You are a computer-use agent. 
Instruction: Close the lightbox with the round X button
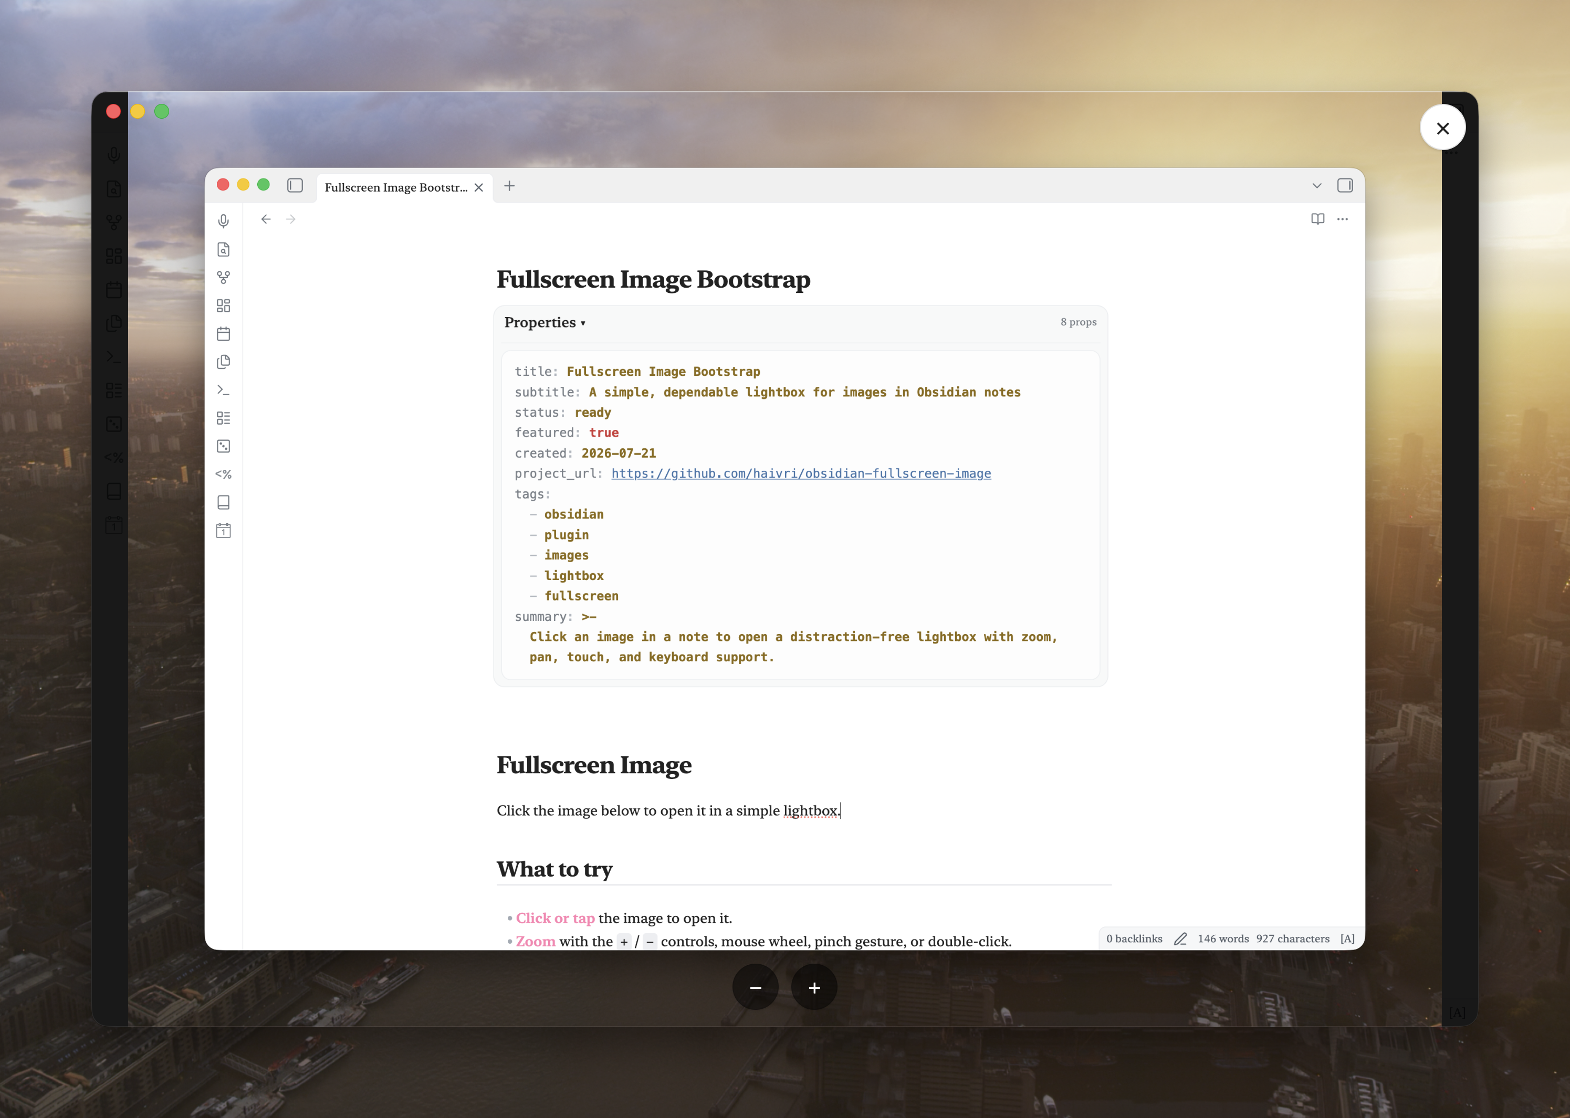(x=1442, y=128)
